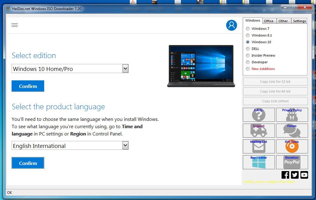Image resolution: width=316 pixels, height=200 pixels.
Task: Select the Insider Preview radio button
Action: [x=248, y=55]
